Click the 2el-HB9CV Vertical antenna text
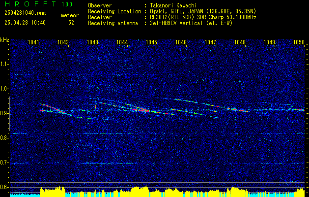Screen dimensions: 309x197 pos(191,23)
